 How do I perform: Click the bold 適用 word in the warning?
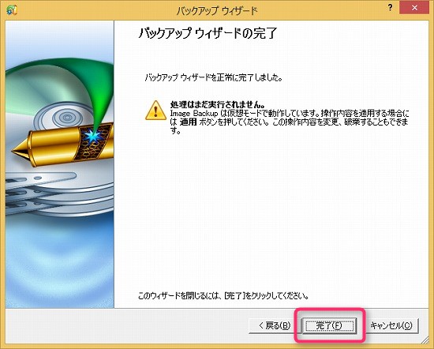pyautogui.click(x=189, y=122)
